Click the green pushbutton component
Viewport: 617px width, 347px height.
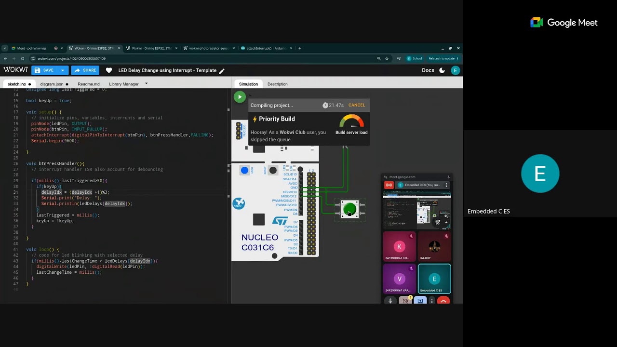click(349, 209)
